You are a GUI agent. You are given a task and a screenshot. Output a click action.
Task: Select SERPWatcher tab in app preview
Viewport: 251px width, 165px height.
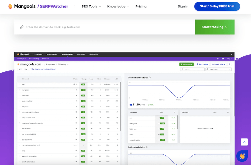point(67,54)
